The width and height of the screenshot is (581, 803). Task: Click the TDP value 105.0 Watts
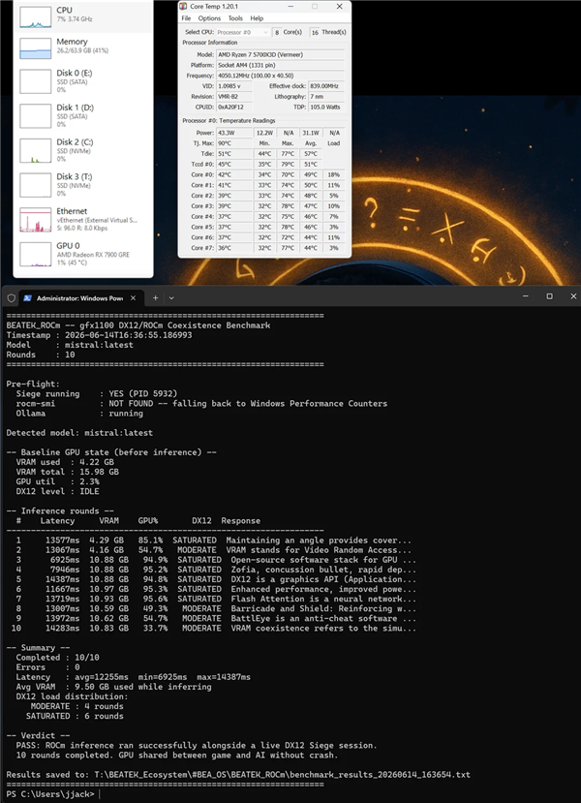pyautogui.click(x=326, y=107)
